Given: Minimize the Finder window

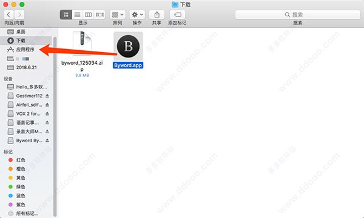Looking at the screenshot, I should [14, 4].
